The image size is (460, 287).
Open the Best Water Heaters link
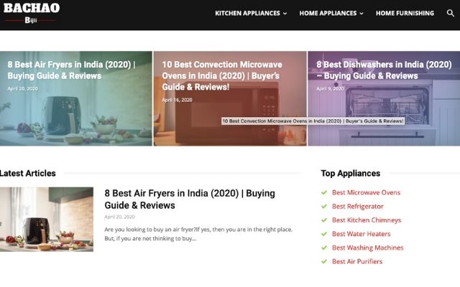(x=361, y=234)
